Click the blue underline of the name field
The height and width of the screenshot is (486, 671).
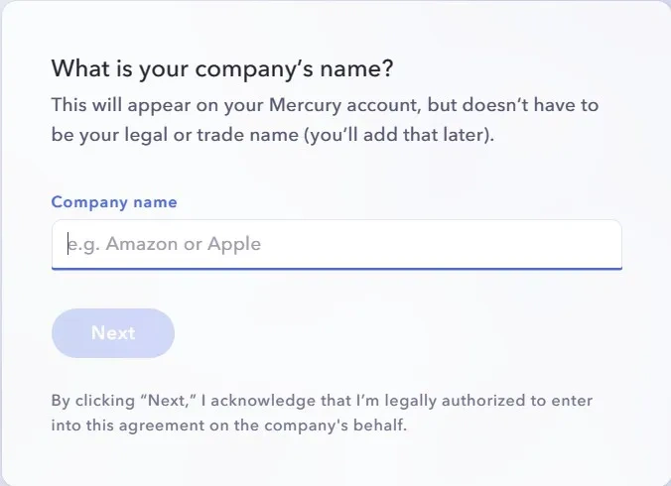tap(335, 268)
